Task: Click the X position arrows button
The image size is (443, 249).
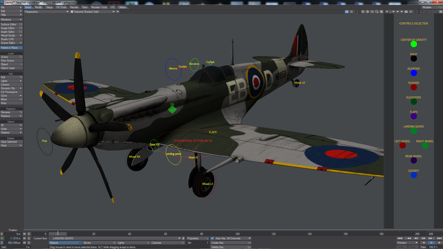Action: 24,234
